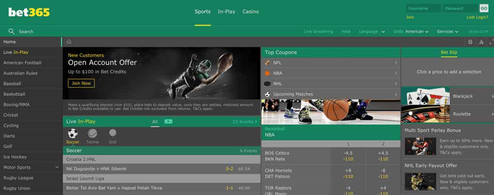Image resolution: width=494 pixels, height=195 pixels.
Task: Click the Israel Leumit Liga league header
Action: pos(162,179)
